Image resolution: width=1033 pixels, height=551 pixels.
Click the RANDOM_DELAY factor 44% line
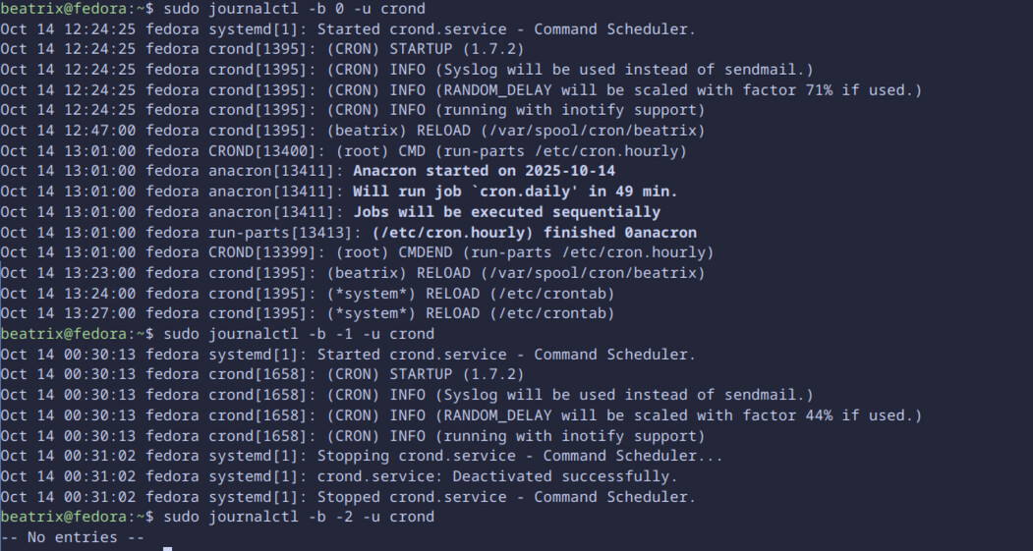click(460, 415)
